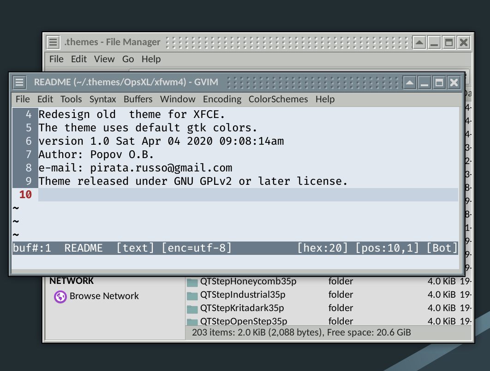The image size is (490, 371).
Task: Select the QTStepHoneycomb35p folder name
Action: 248,282
